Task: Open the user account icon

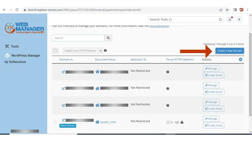Action: pos(239,19)
